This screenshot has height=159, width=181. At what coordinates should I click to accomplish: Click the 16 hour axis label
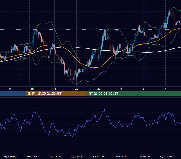coord(32,89)
